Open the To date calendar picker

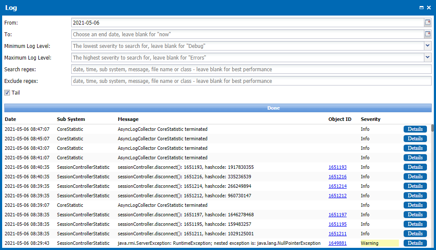click(x=428, y=34)
